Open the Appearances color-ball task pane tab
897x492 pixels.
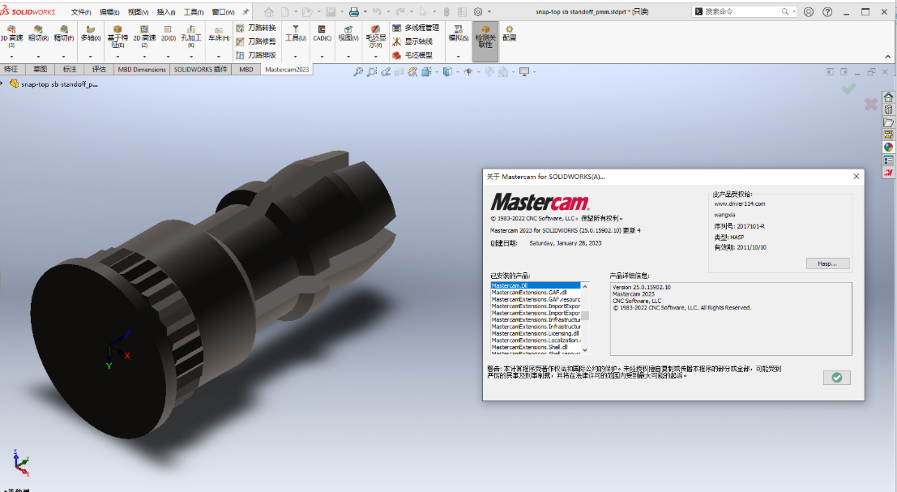[888, 148]
